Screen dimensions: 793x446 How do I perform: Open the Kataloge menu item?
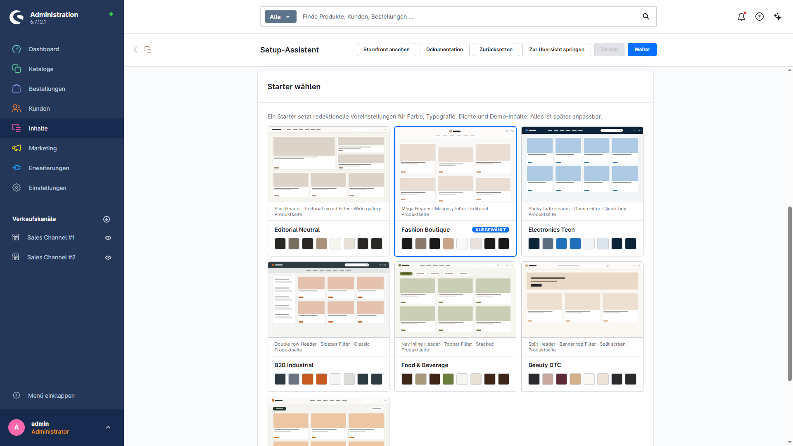62,69
